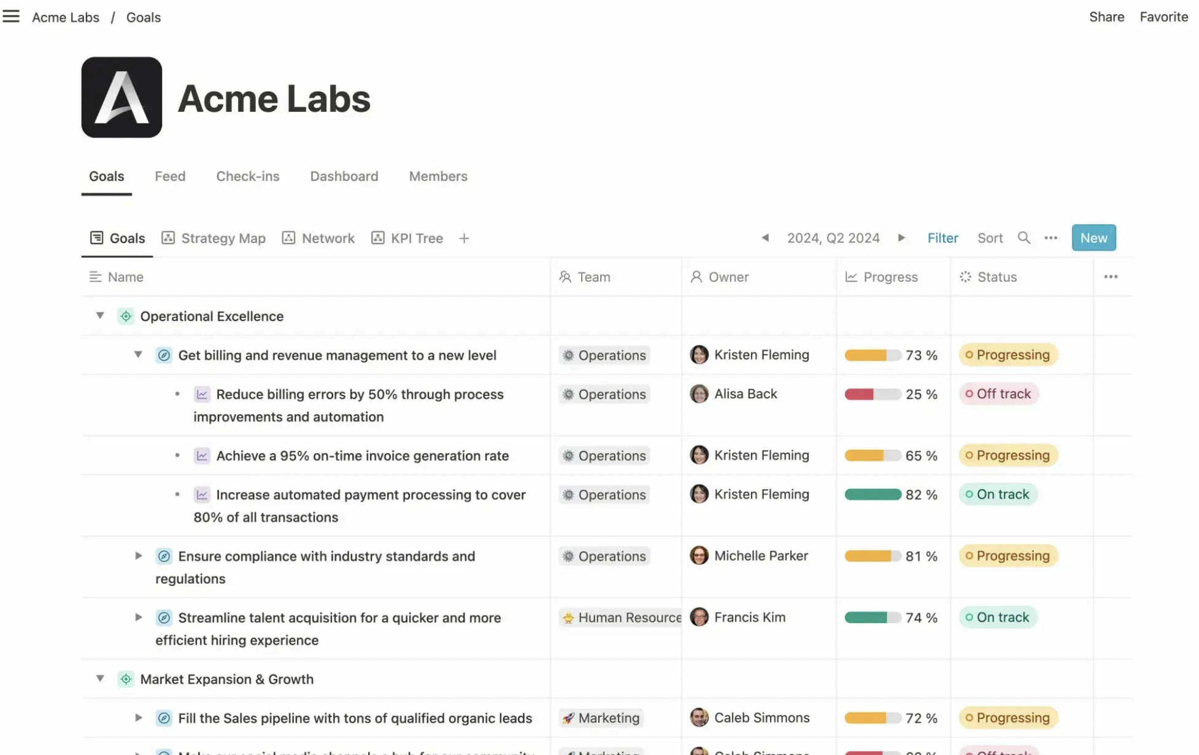Click the Acme Labs logo thumbnail
This screenshot has width=1199, height=755.
[121, 97]
